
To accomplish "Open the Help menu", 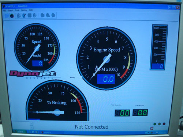I will 31,10.
